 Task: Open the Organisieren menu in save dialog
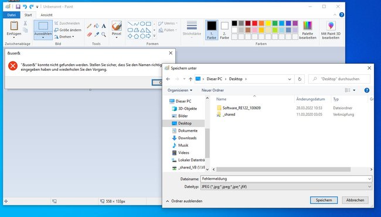(180, 90)
